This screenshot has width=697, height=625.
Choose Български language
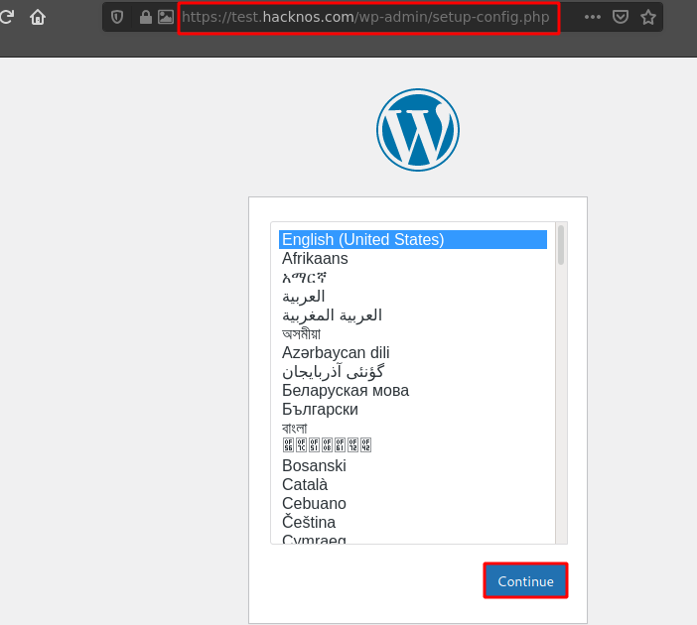413,409
